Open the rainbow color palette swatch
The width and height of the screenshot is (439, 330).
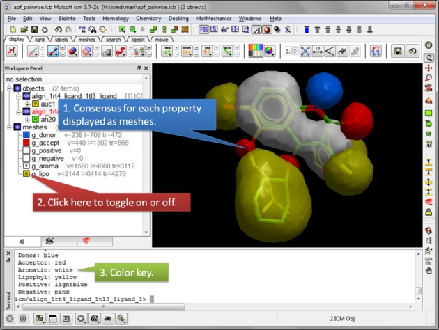coord(256,52)
